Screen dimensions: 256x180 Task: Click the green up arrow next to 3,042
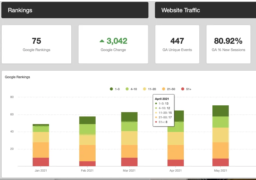pyautogui.click(x=102, y=41)
